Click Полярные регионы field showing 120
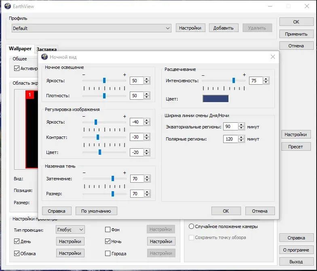Viewport: 317px width, 271px height. pyautogui.click(x=230, y=139)
